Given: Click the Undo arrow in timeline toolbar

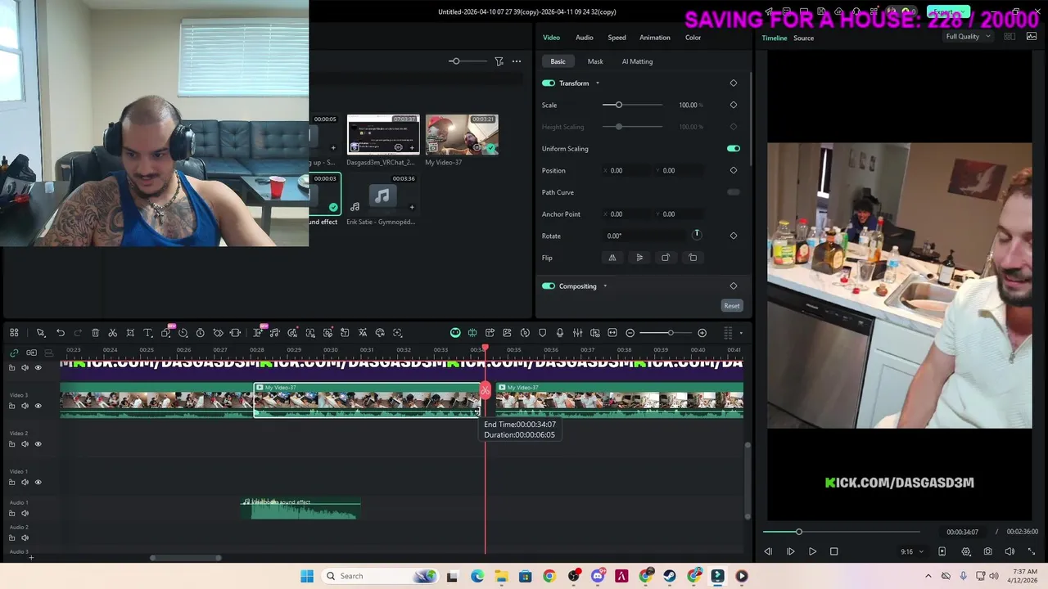Looking at the screenshot, I should coord(61,333).
